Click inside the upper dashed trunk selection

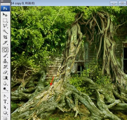click(58, 74)
